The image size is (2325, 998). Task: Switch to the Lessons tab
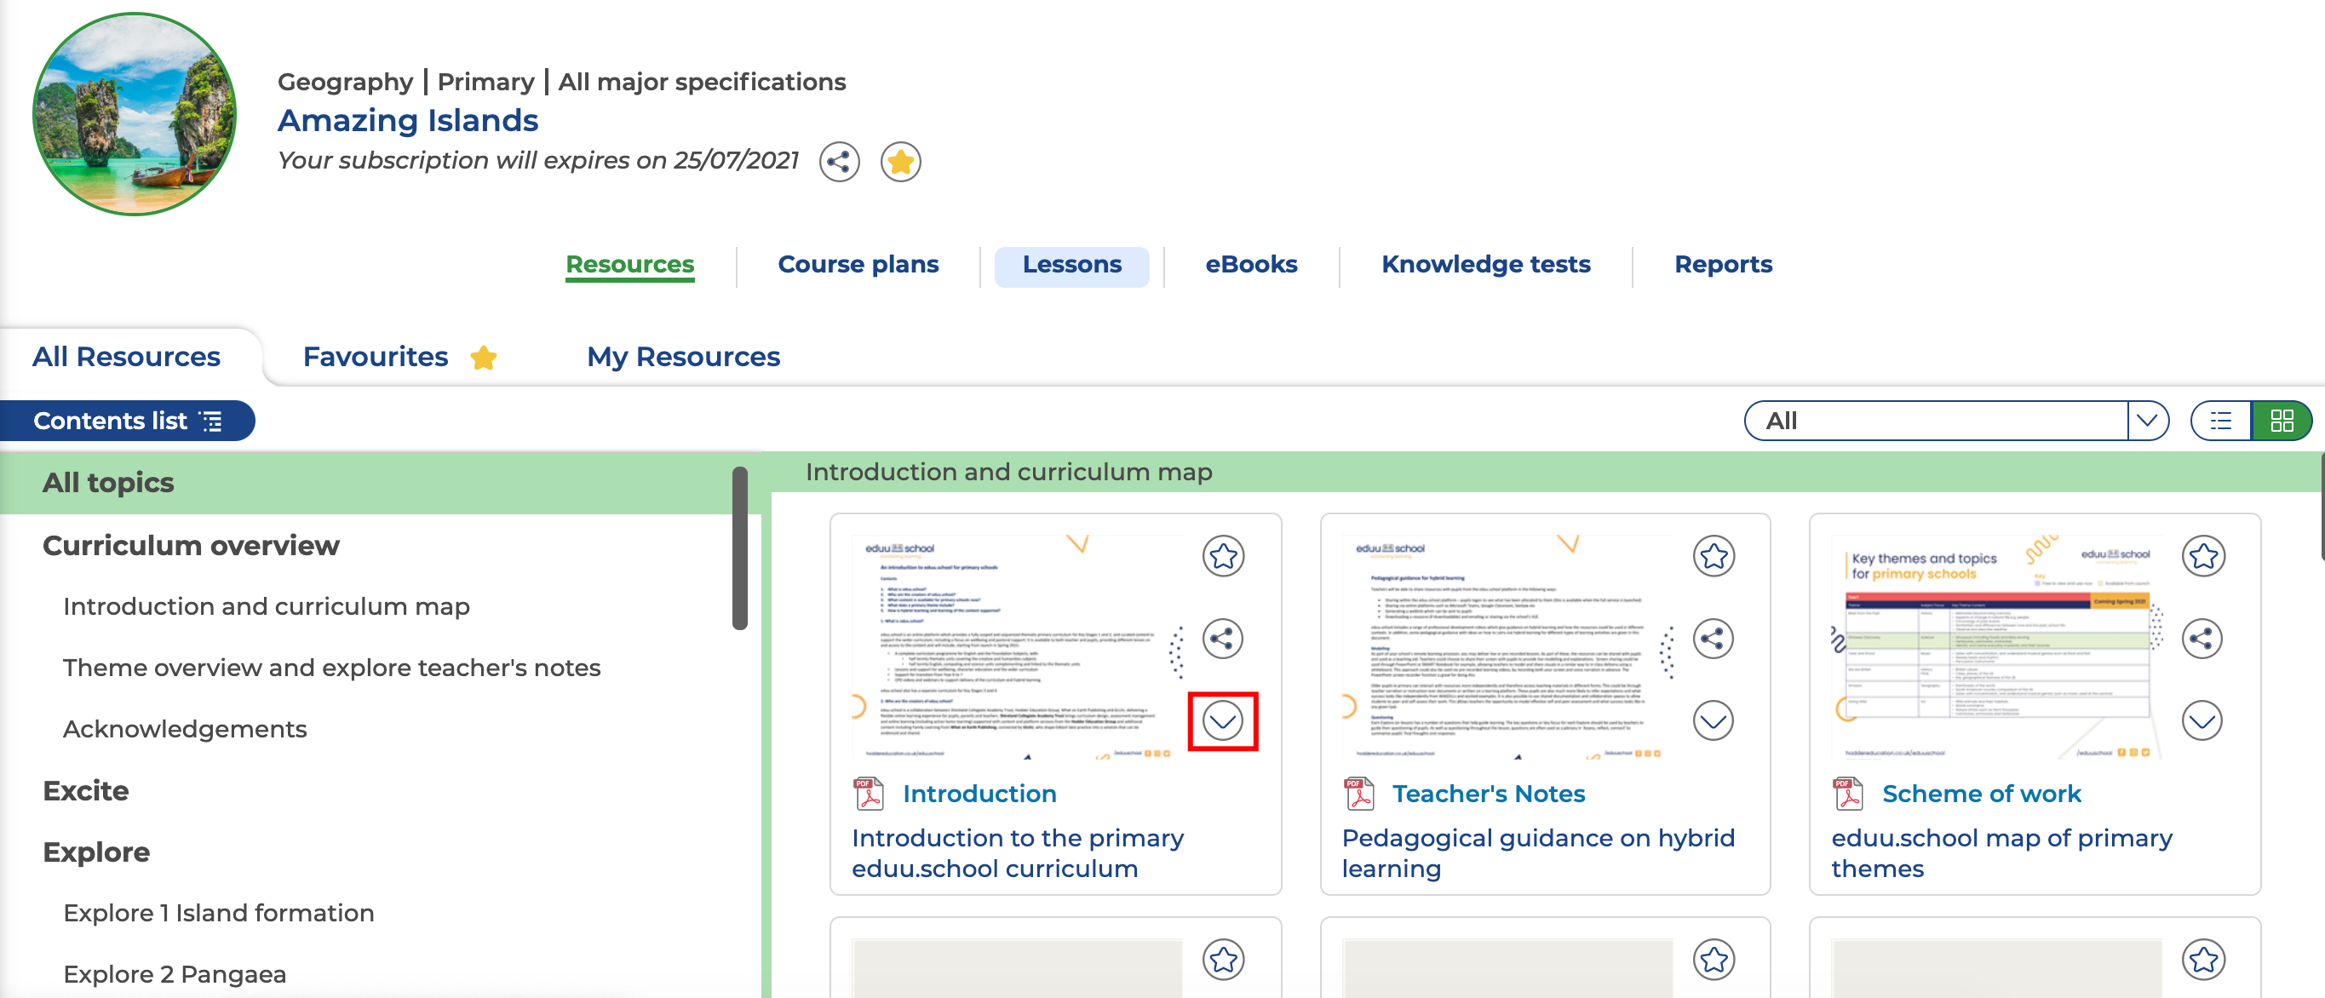pyautogui.click(x=1073, y=264)
